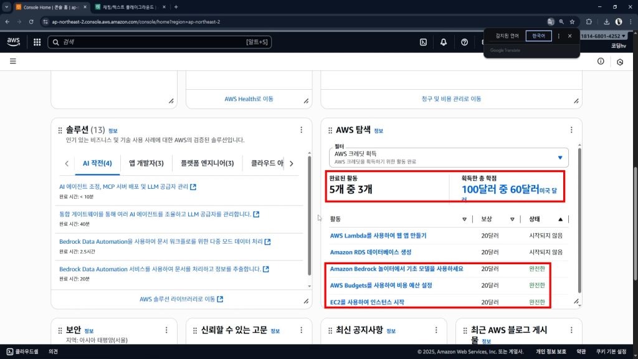Open the CloudShell icon in the top bar

click(x=423, y=42)
